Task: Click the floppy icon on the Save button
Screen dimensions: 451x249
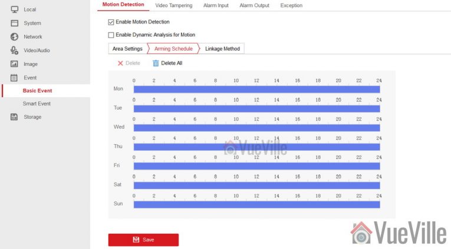Action: pyautogui.click(x=136, y=240)
